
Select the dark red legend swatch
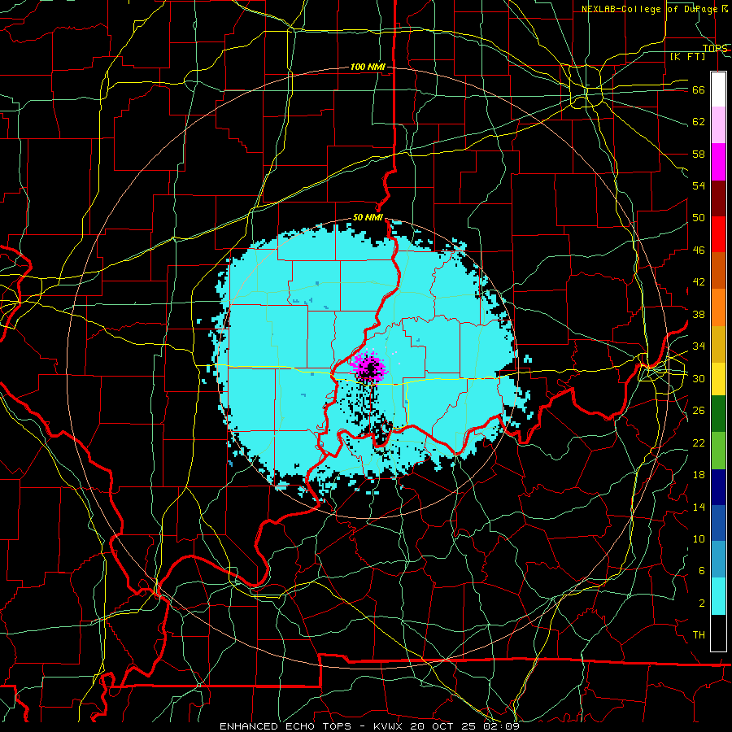(x=718, y=198)
